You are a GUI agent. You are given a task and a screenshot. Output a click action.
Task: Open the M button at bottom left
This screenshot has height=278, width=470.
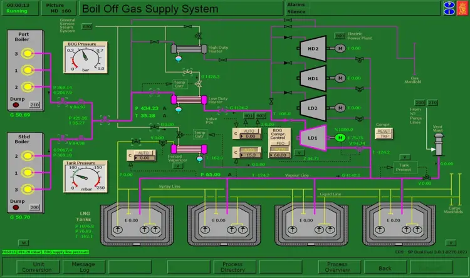23,242
